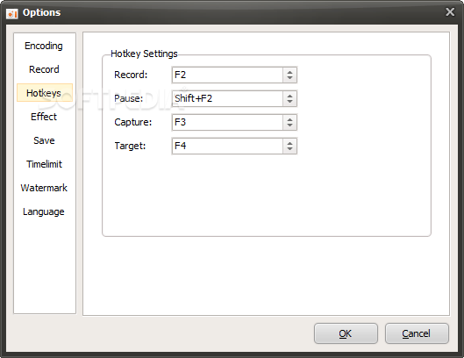Increment the Record hotkey spinner up arrow
This screenshot has width=464, height=358.
tap(289, 72)
